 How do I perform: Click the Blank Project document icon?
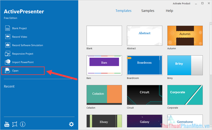(8, 28)
